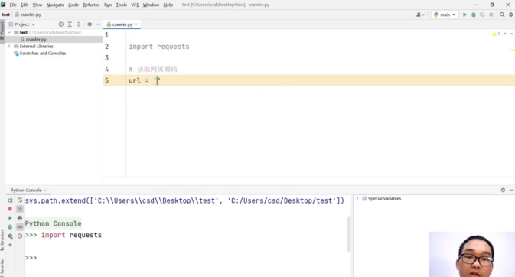Execute the current statement with the console's green play icon
Screen dimensions: 515x277
[x=10, y=218]
